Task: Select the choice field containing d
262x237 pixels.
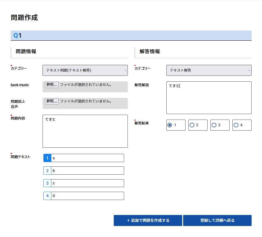Action: tap(87, 196)
